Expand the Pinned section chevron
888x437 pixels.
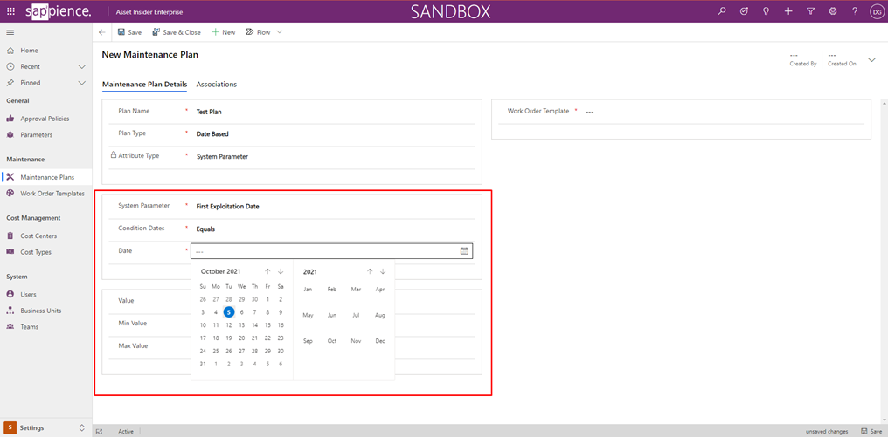(82, 83)
